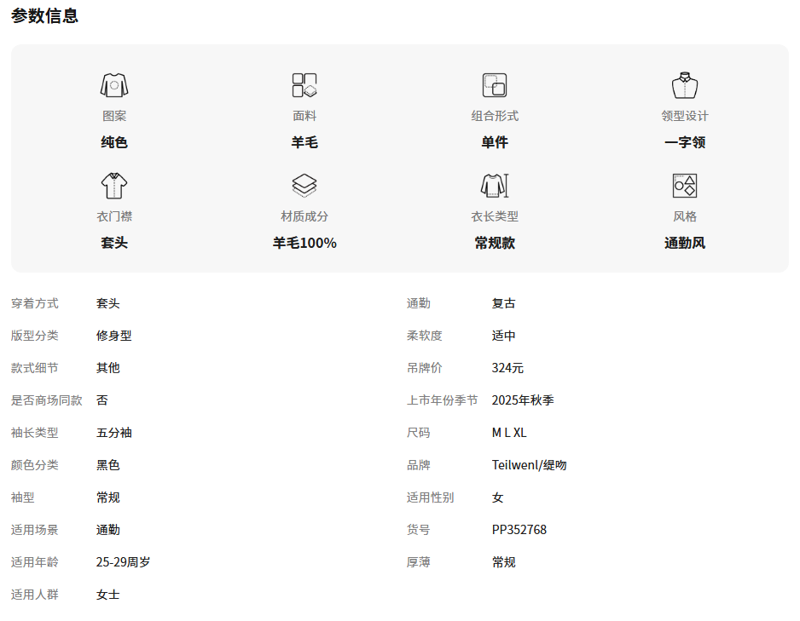Click the style (风格) shapes icon
The width and height of the screenshot is (800, 621).
pyautogui.click(x=685, y=186)
